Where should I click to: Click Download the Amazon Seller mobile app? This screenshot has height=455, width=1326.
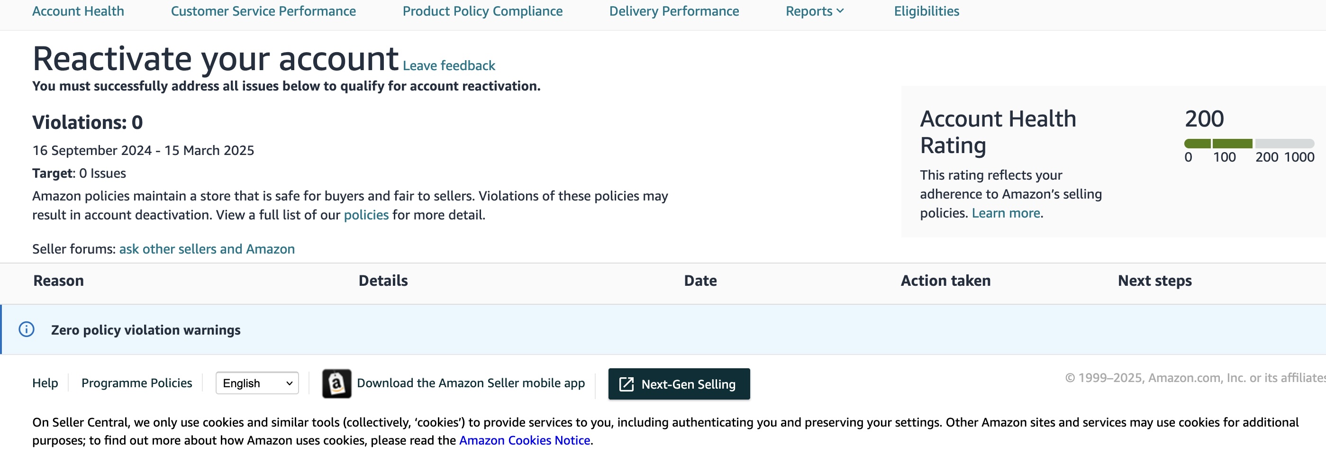[471, 383]
